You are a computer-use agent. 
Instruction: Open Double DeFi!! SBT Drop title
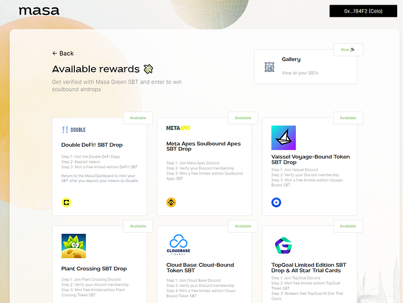point(92,145)
